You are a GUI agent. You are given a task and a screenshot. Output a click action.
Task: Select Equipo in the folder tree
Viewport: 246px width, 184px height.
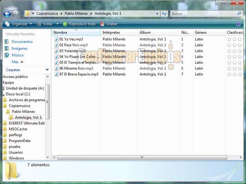[9, 83]
